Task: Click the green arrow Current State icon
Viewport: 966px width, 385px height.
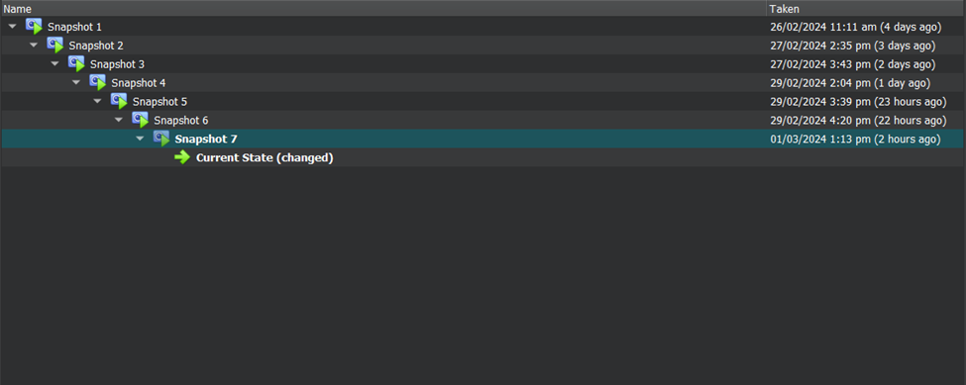Action: click(x=182, y=157)
